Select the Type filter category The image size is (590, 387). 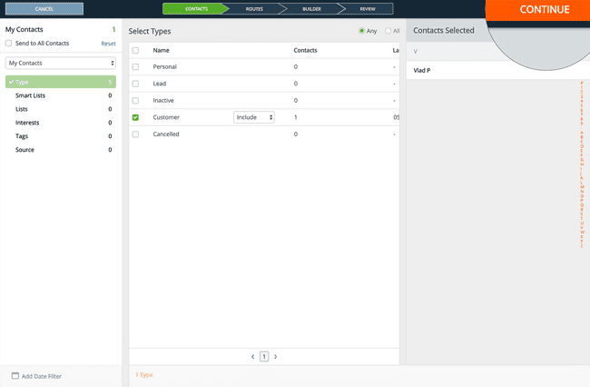[61, 82]
